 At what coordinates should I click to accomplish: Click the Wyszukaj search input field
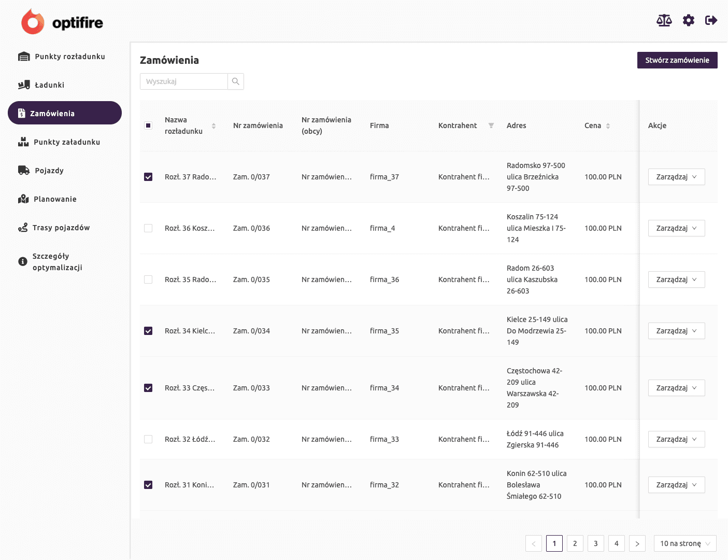(x=184, y=81)
